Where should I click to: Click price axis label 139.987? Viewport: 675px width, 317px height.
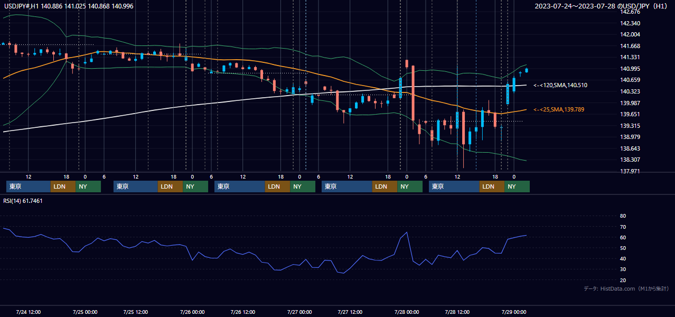(631, 102)
